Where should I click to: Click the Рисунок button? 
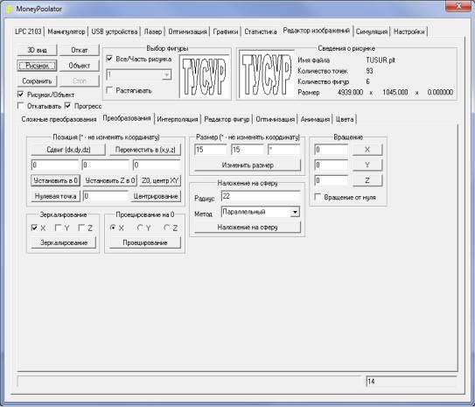click(37, 66)
